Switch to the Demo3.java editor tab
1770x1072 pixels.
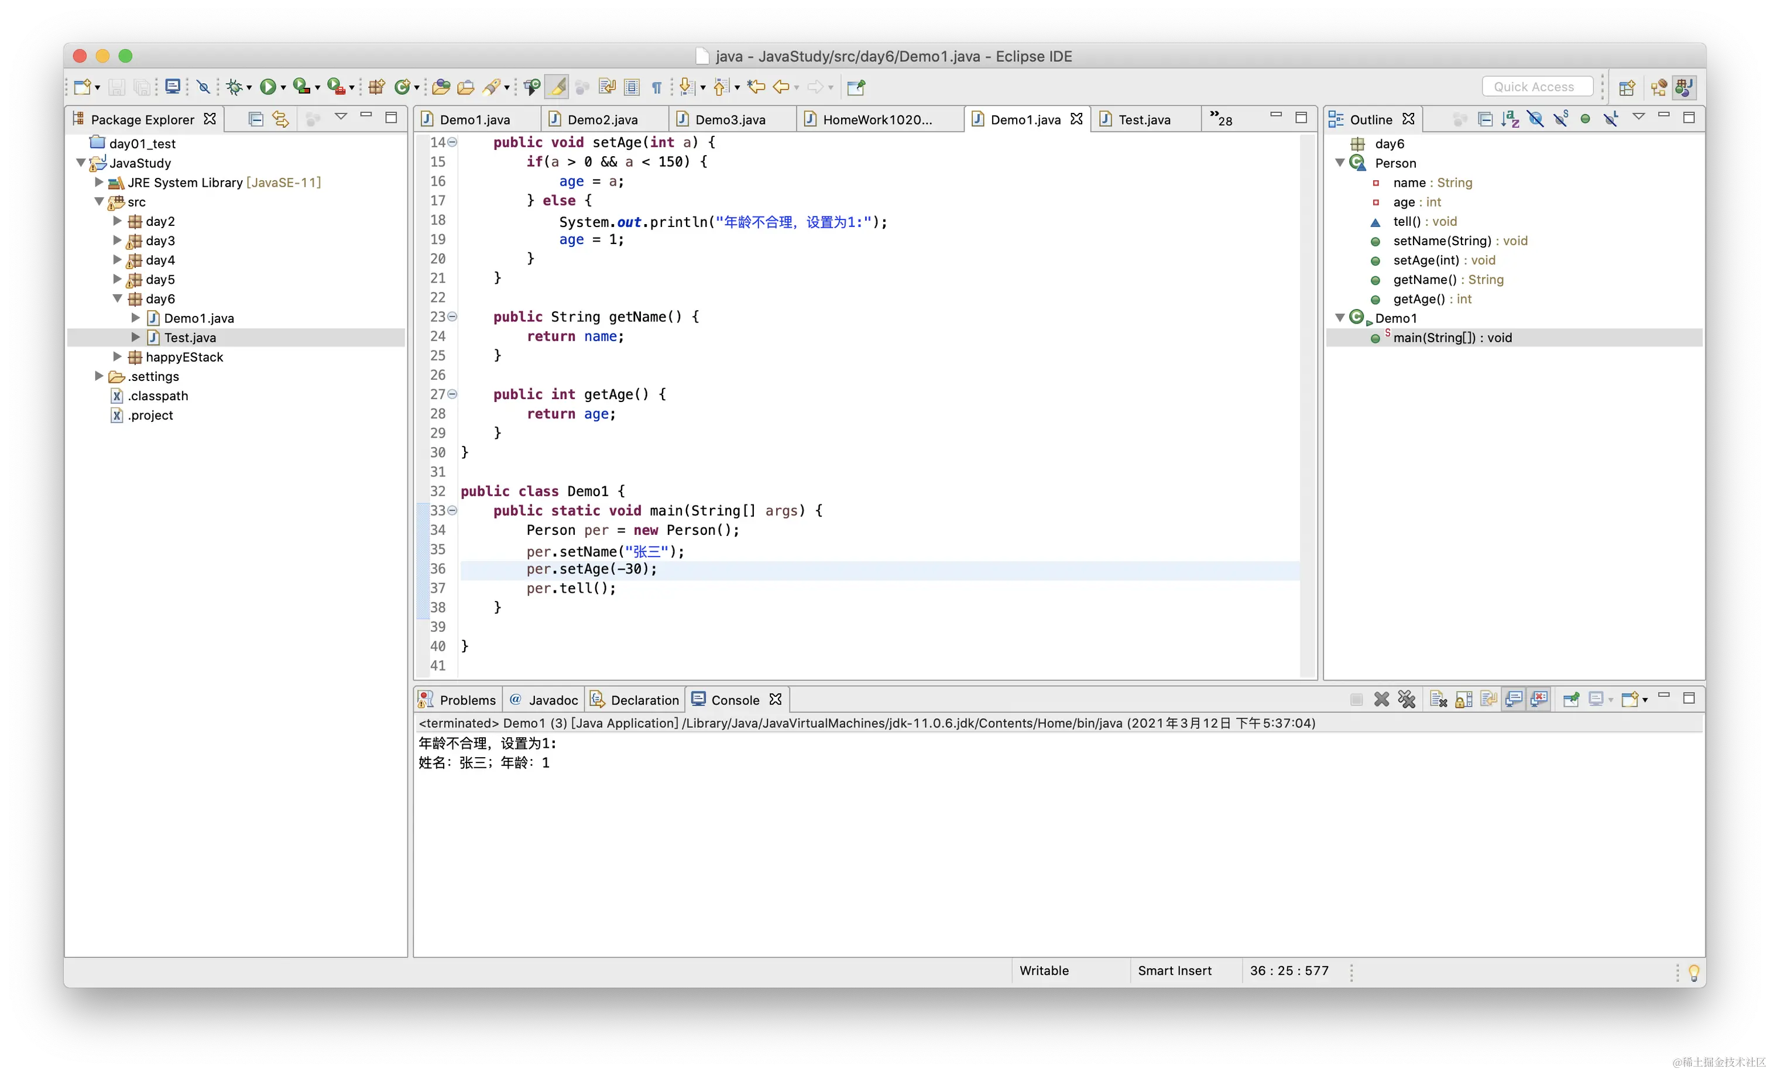(730, 119)
